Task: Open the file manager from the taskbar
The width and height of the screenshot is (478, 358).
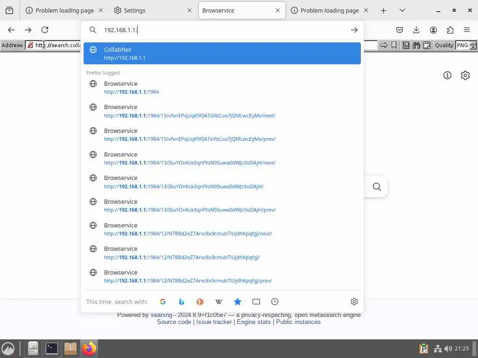Action: [33, 349]
